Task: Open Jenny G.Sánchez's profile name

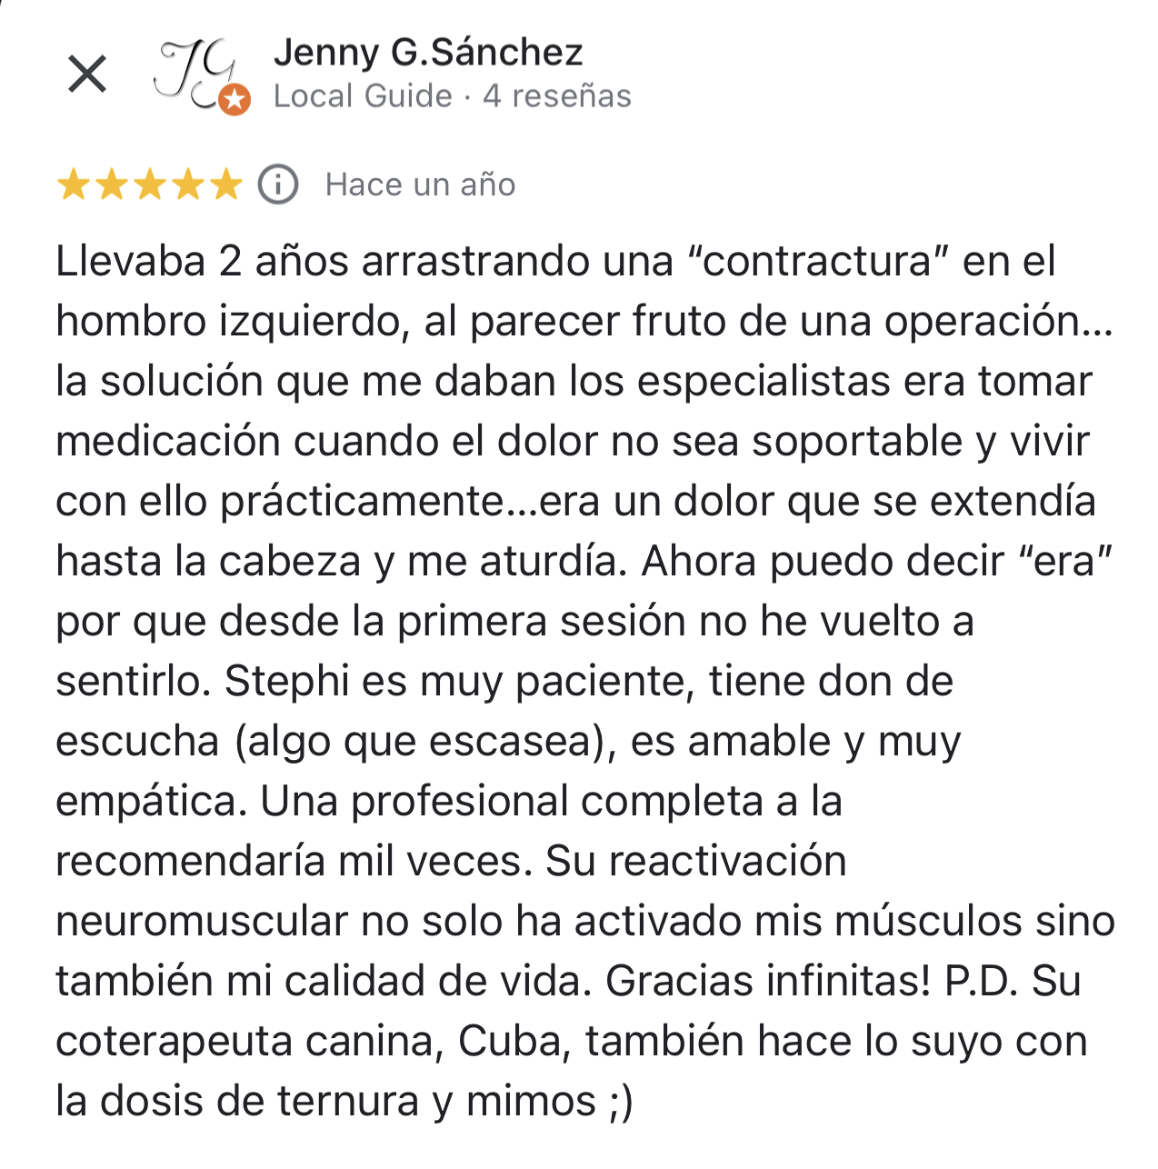Action: pos(428,53)
